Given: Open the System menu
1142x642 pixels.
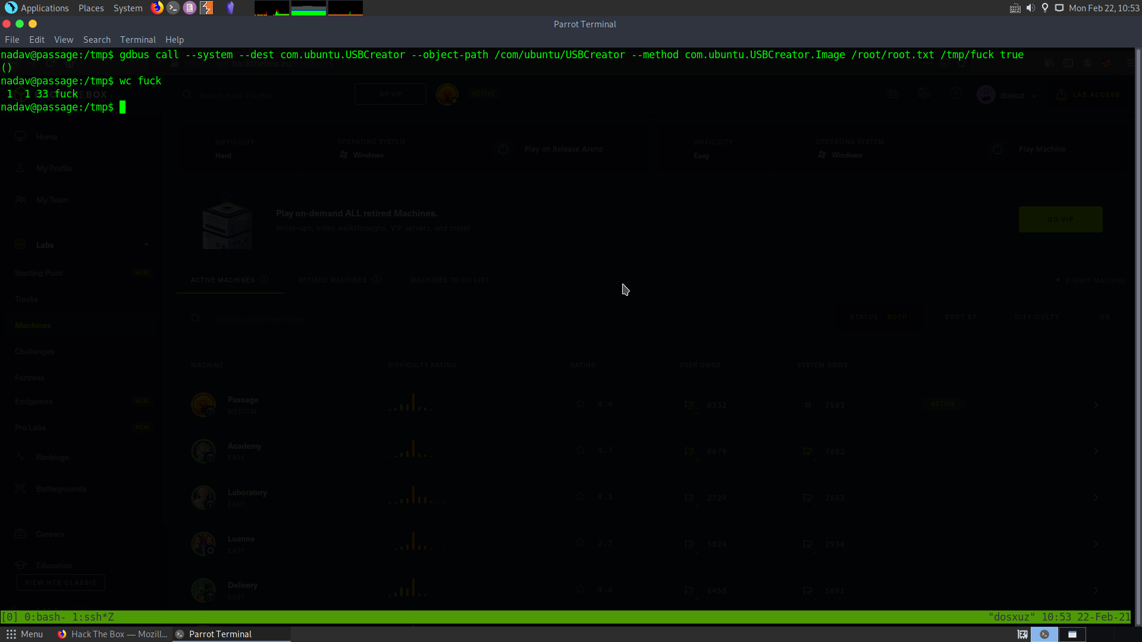Looking at the screenshot, I should pyautogui.click(x=128, y=8).
